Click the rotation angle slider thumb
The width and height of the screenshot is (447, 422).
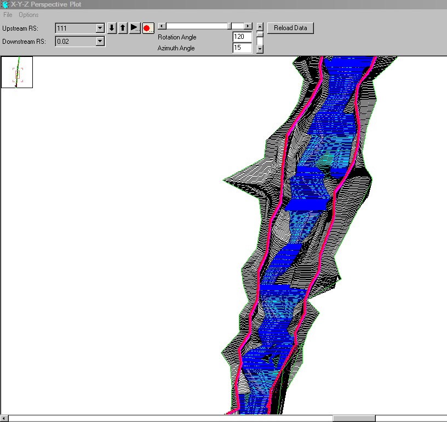pyautogui.click(x=230, y=26)
